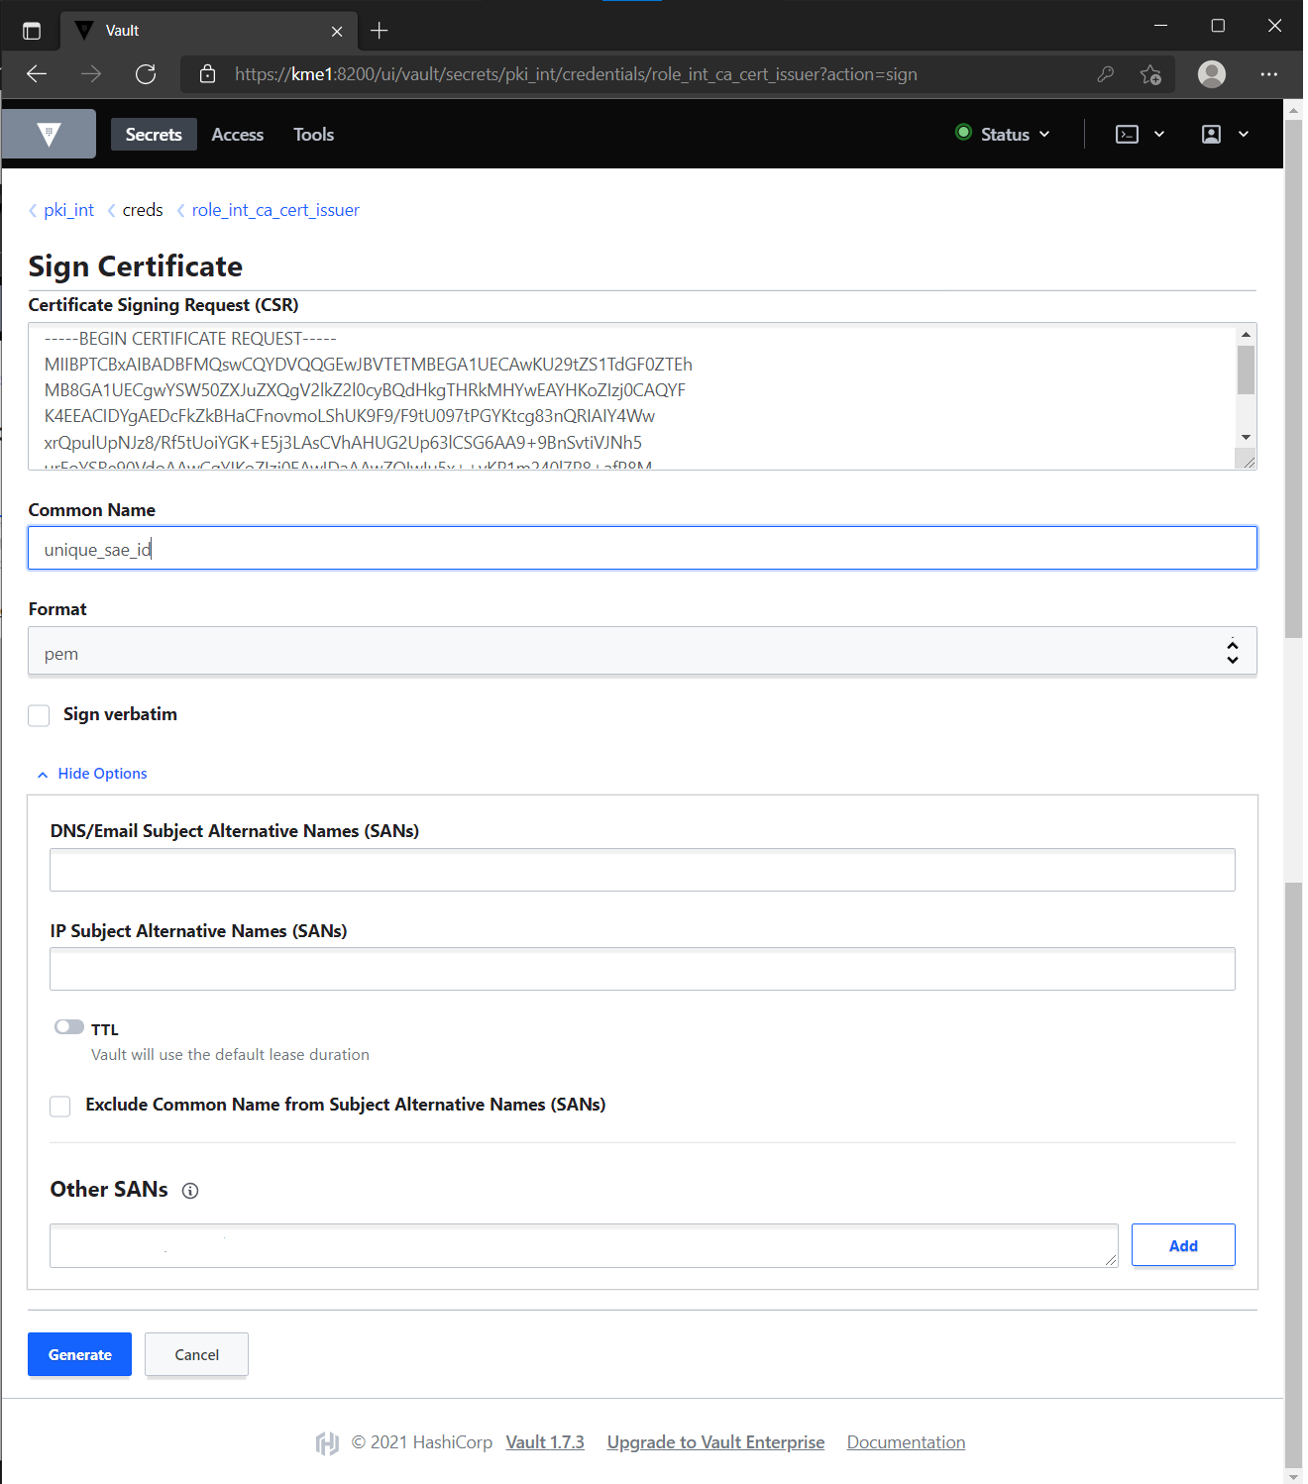Go to creds breadcrumb
Screen dimensions: 1308x1484
143,210
